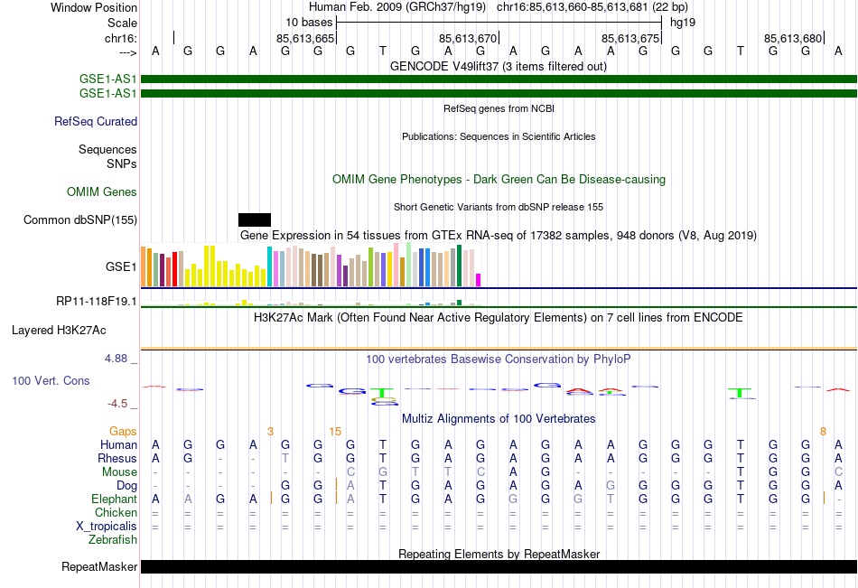Click position label 85,613,665
Image resolution: width=858 pixels, height=588 pixels.
pyautogui.click(x=304, y=38)
